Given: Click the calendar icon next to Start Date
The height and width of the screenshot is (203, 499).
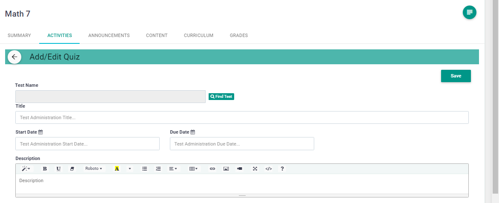Looking at the screenshot, I should [40, 132].
